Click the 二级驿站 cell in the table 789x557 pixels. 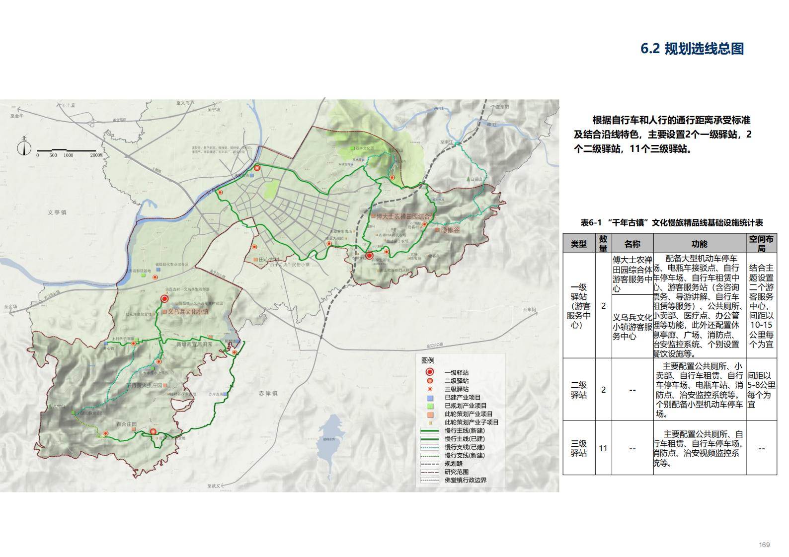(x=578, y=390)
